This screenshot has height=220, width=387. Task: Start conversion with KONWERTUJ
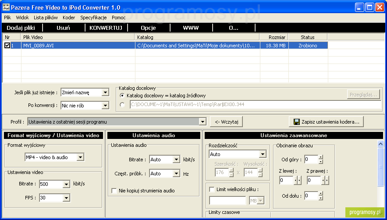tap(106, 28)
